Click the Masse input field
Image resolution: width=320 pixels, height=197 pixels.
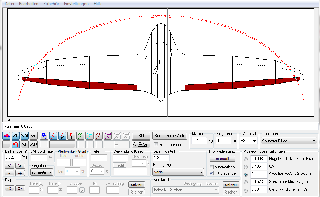click(199, 141)
